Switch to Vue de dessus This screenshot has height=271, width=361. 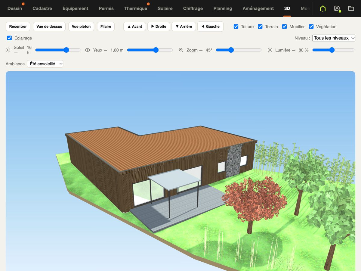pyautogui.click(x=49, y=26)
